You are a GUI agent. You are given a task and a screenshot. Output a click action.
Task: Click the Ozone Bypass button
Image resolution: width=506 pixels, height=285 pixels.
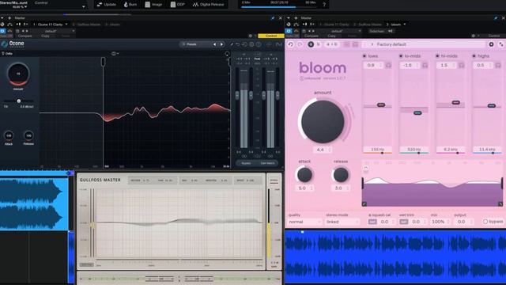click(x=246, y=163)
